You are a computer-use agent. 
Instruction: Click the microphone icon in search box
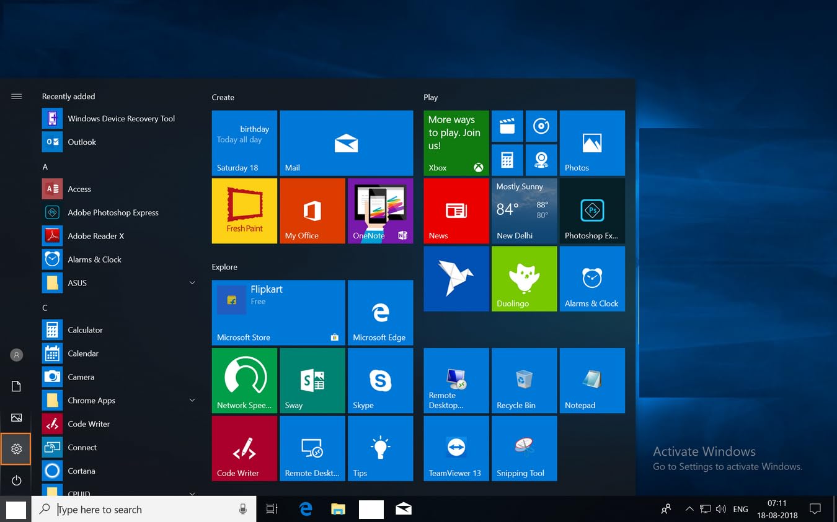(243, 509)
